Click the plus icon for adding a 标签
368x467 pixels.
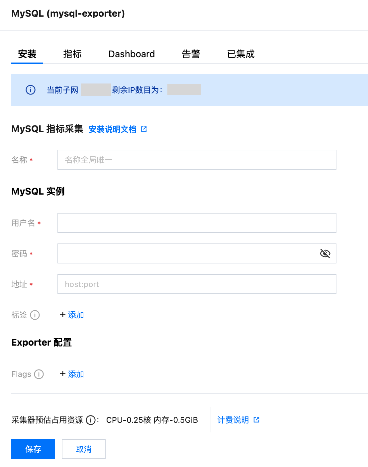click(x=63, y=314)
